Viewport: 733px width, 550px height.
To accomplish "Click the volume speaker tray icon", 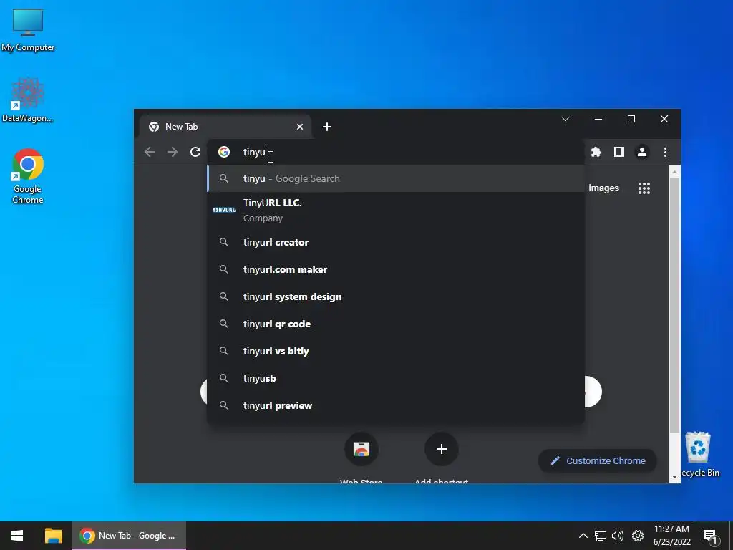I will [x=618, y=536].
